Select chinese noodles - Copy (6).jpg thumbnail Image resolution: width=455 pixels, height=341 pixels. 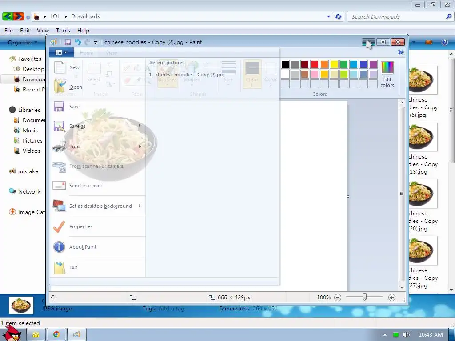click(x=423, y=79)
